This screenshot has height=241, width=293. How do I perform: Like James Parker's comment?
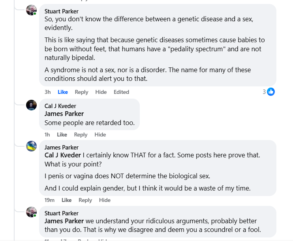pyautogui.click(x=66, y=200)
